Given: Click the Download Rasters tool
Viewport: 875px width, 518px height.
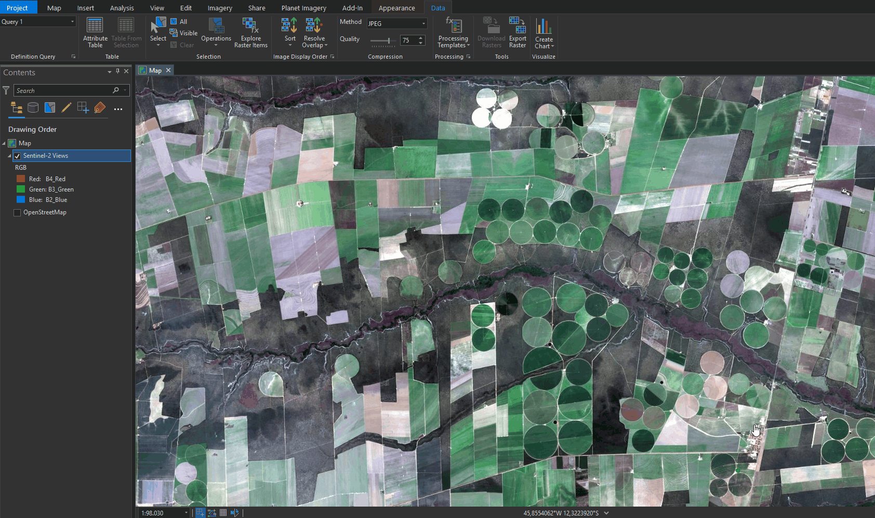Looking at the screenshot, I should point(491,33).
